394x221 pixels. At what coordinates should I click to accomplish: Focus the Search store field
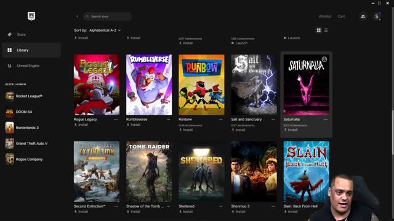coord(108,17)
